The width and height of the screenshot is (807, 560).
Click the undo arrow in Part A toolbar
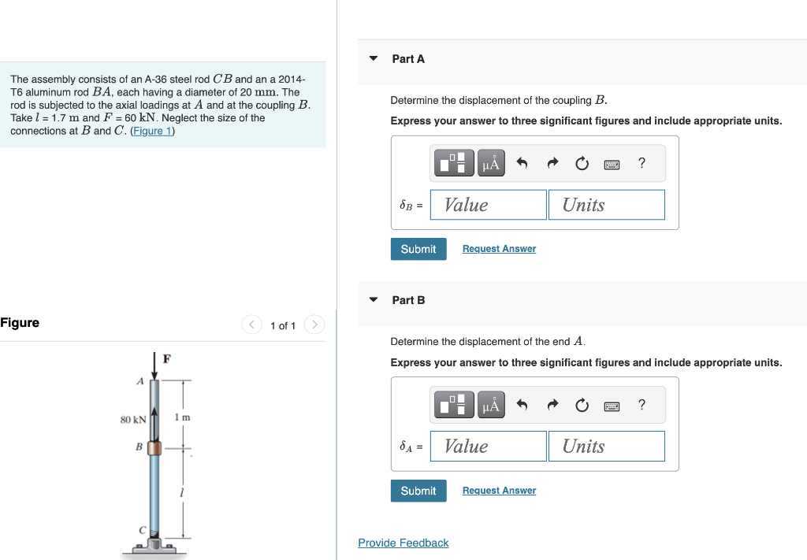click(523, 162)
